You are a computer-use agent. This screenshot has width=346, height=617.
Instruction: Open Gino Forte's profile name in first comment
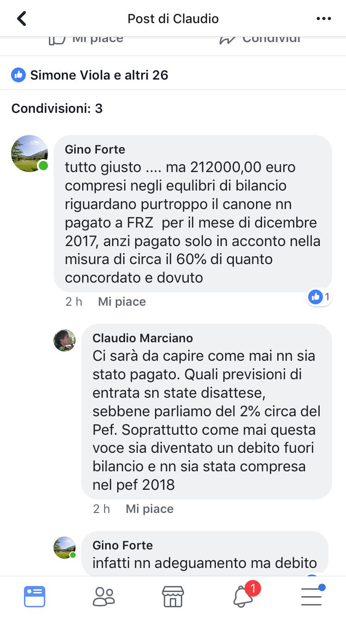(95, 149)
